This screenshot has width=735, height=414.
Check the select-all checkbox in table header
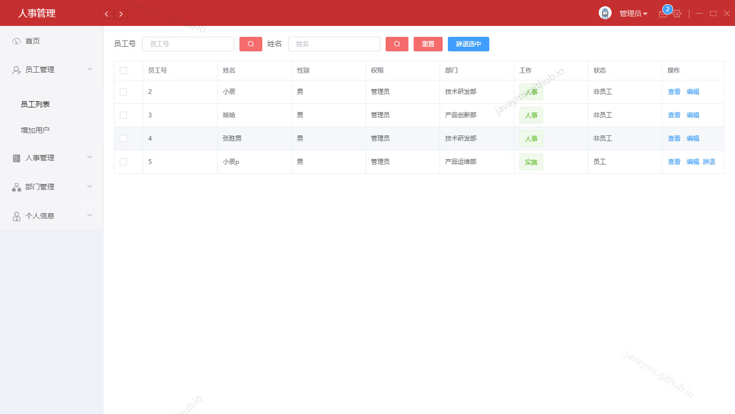pyautogui.click(x=123, y=70)
